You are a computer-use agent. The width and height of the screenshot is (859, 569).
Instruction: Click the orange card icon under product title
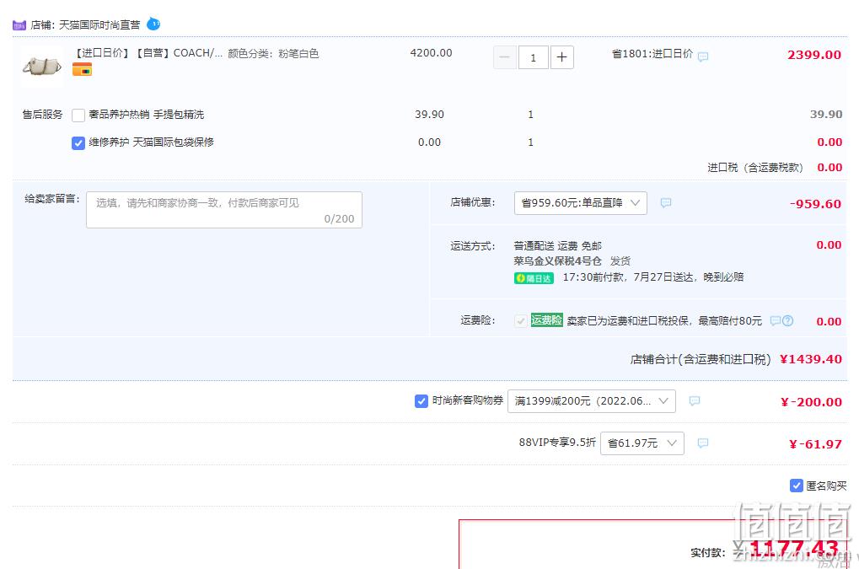(x=82, y=70)
